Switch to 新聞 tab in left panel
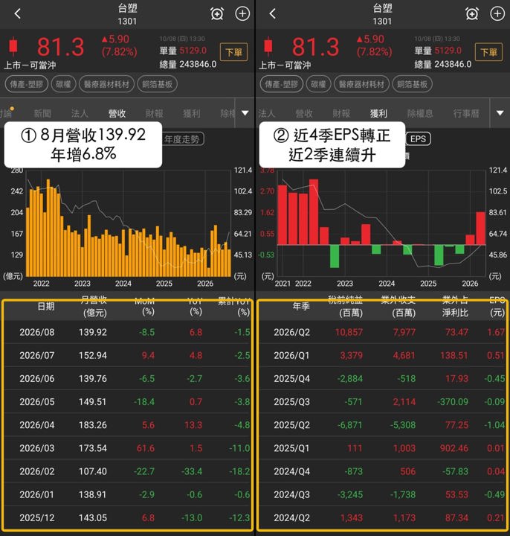The width and height of the screenshot is (510, 536). [42, 113]
